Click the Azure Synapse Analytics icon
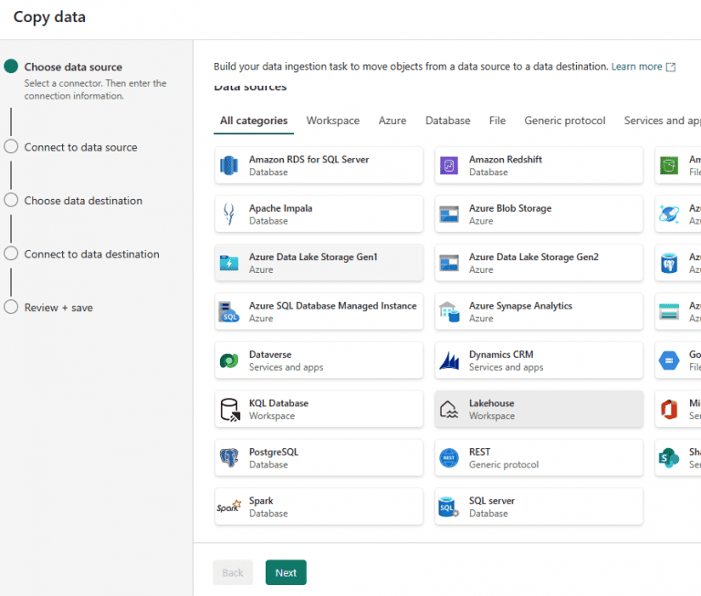701x596 pixels. click(x=449, y=311)
